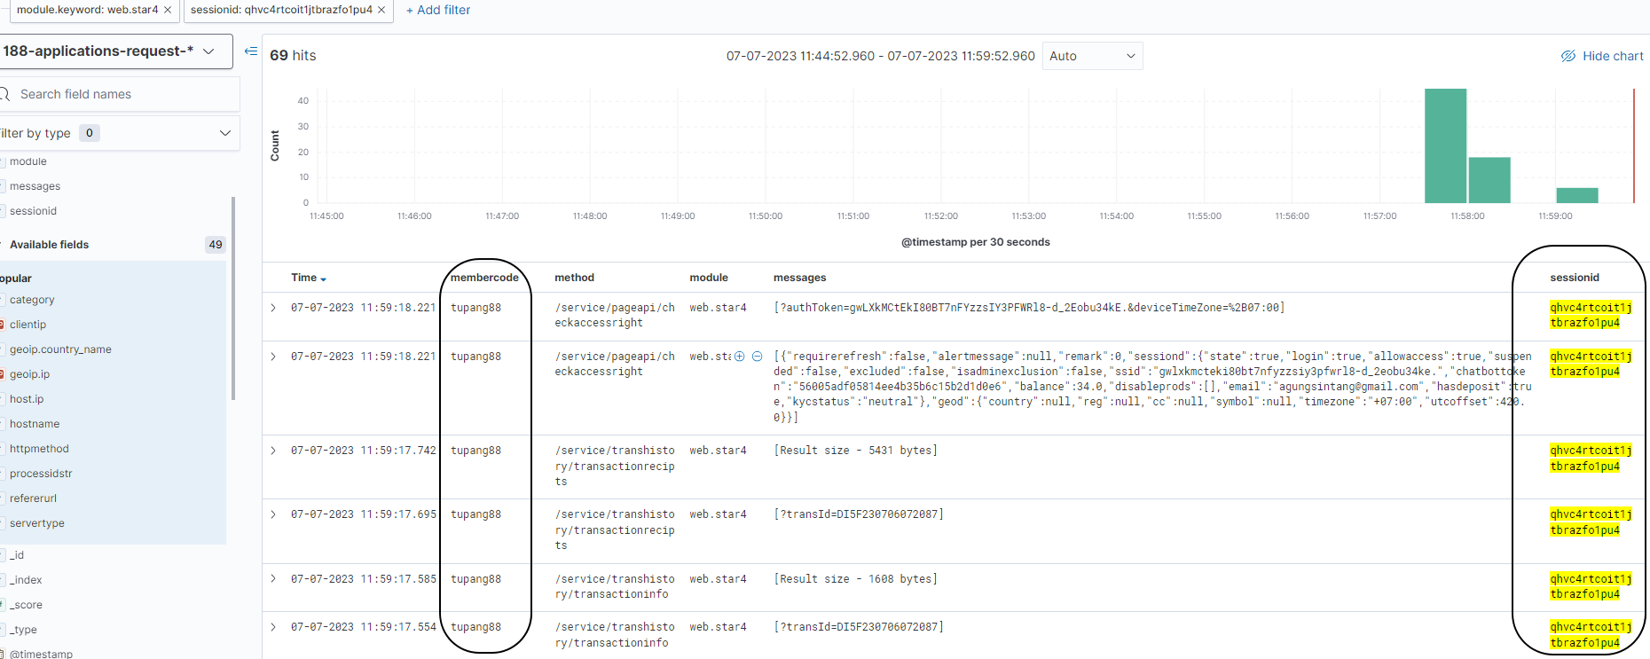1650x659 pixels.
Task: Select the clientip field in the sidebar
Action: pyautogui.click(x=28, y=325)
